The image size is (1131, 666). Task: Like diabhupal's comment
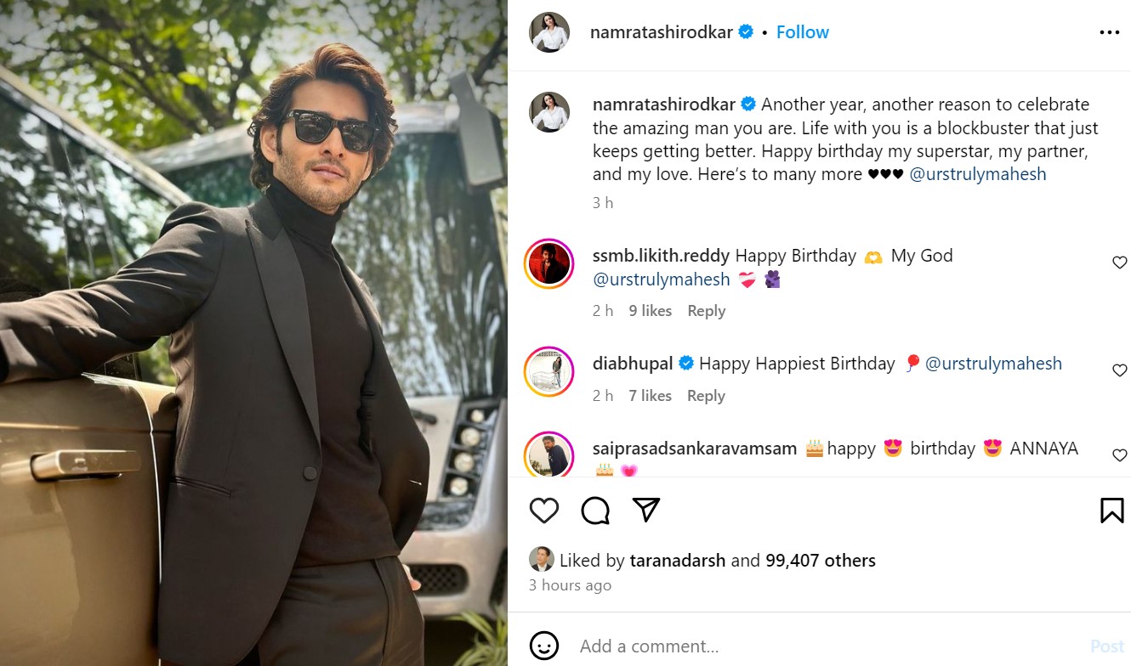1120,370
